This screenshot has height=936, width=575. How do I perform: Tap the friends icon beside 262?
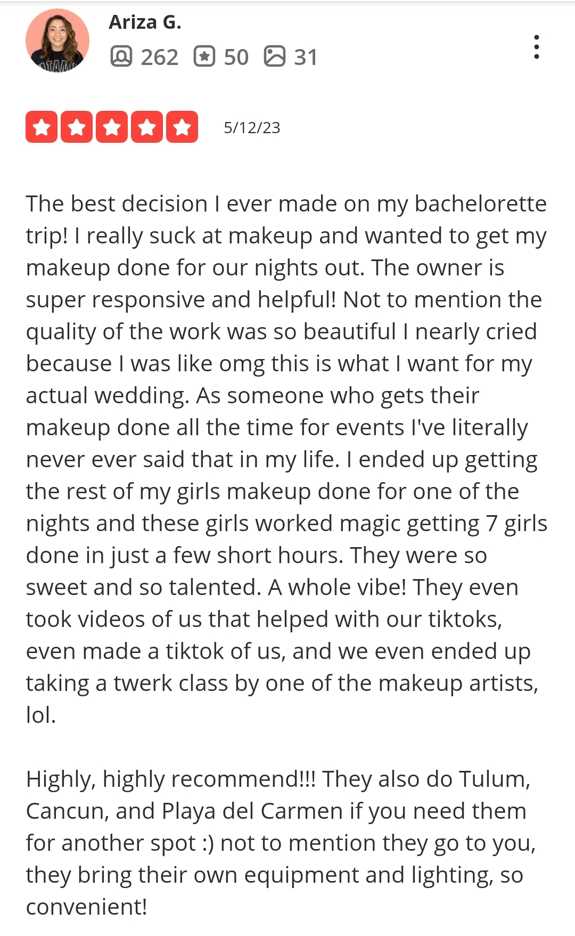pos(121,56)
